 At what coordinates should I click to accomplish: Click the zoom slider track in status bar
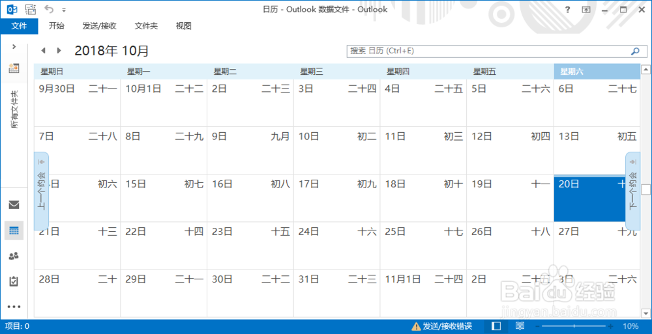[574, 327]
